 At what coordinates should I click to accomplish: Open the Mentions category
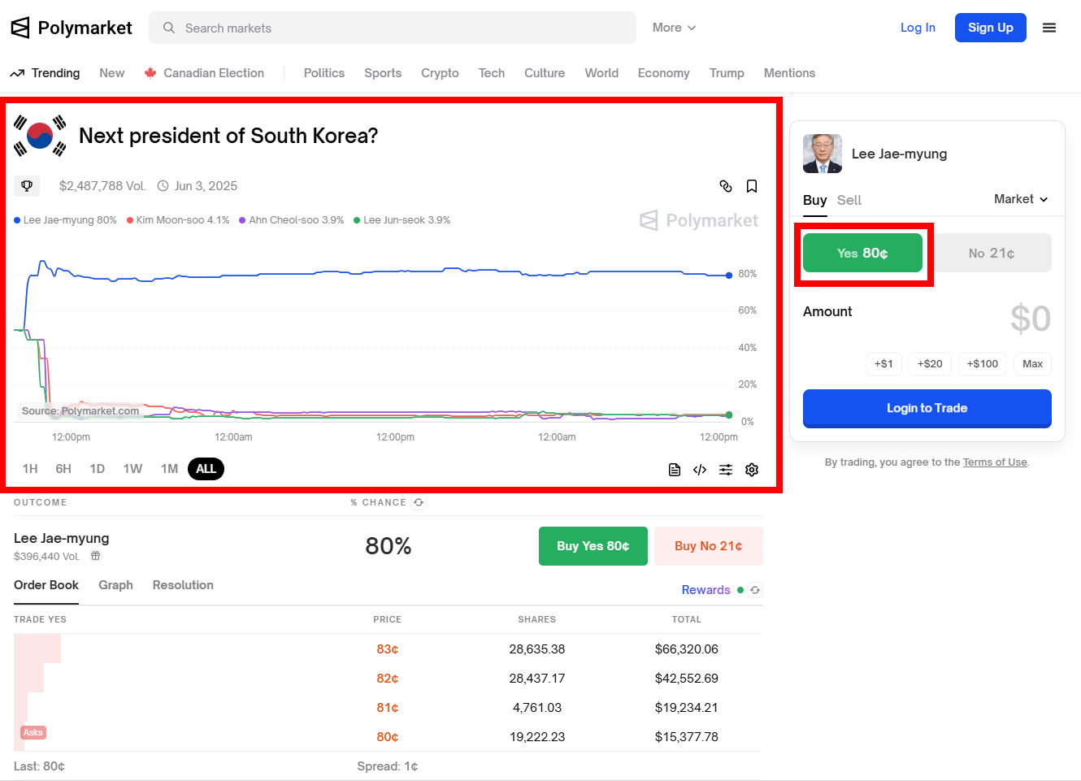click(789, 73)
